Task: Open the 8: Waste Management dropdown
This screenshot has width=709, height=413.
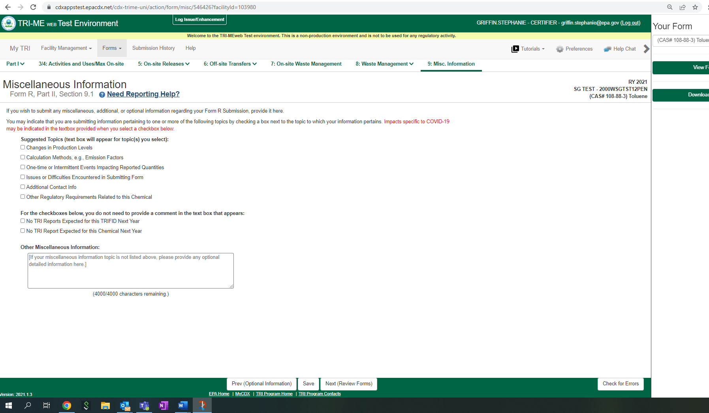Action: pos(384,64)
